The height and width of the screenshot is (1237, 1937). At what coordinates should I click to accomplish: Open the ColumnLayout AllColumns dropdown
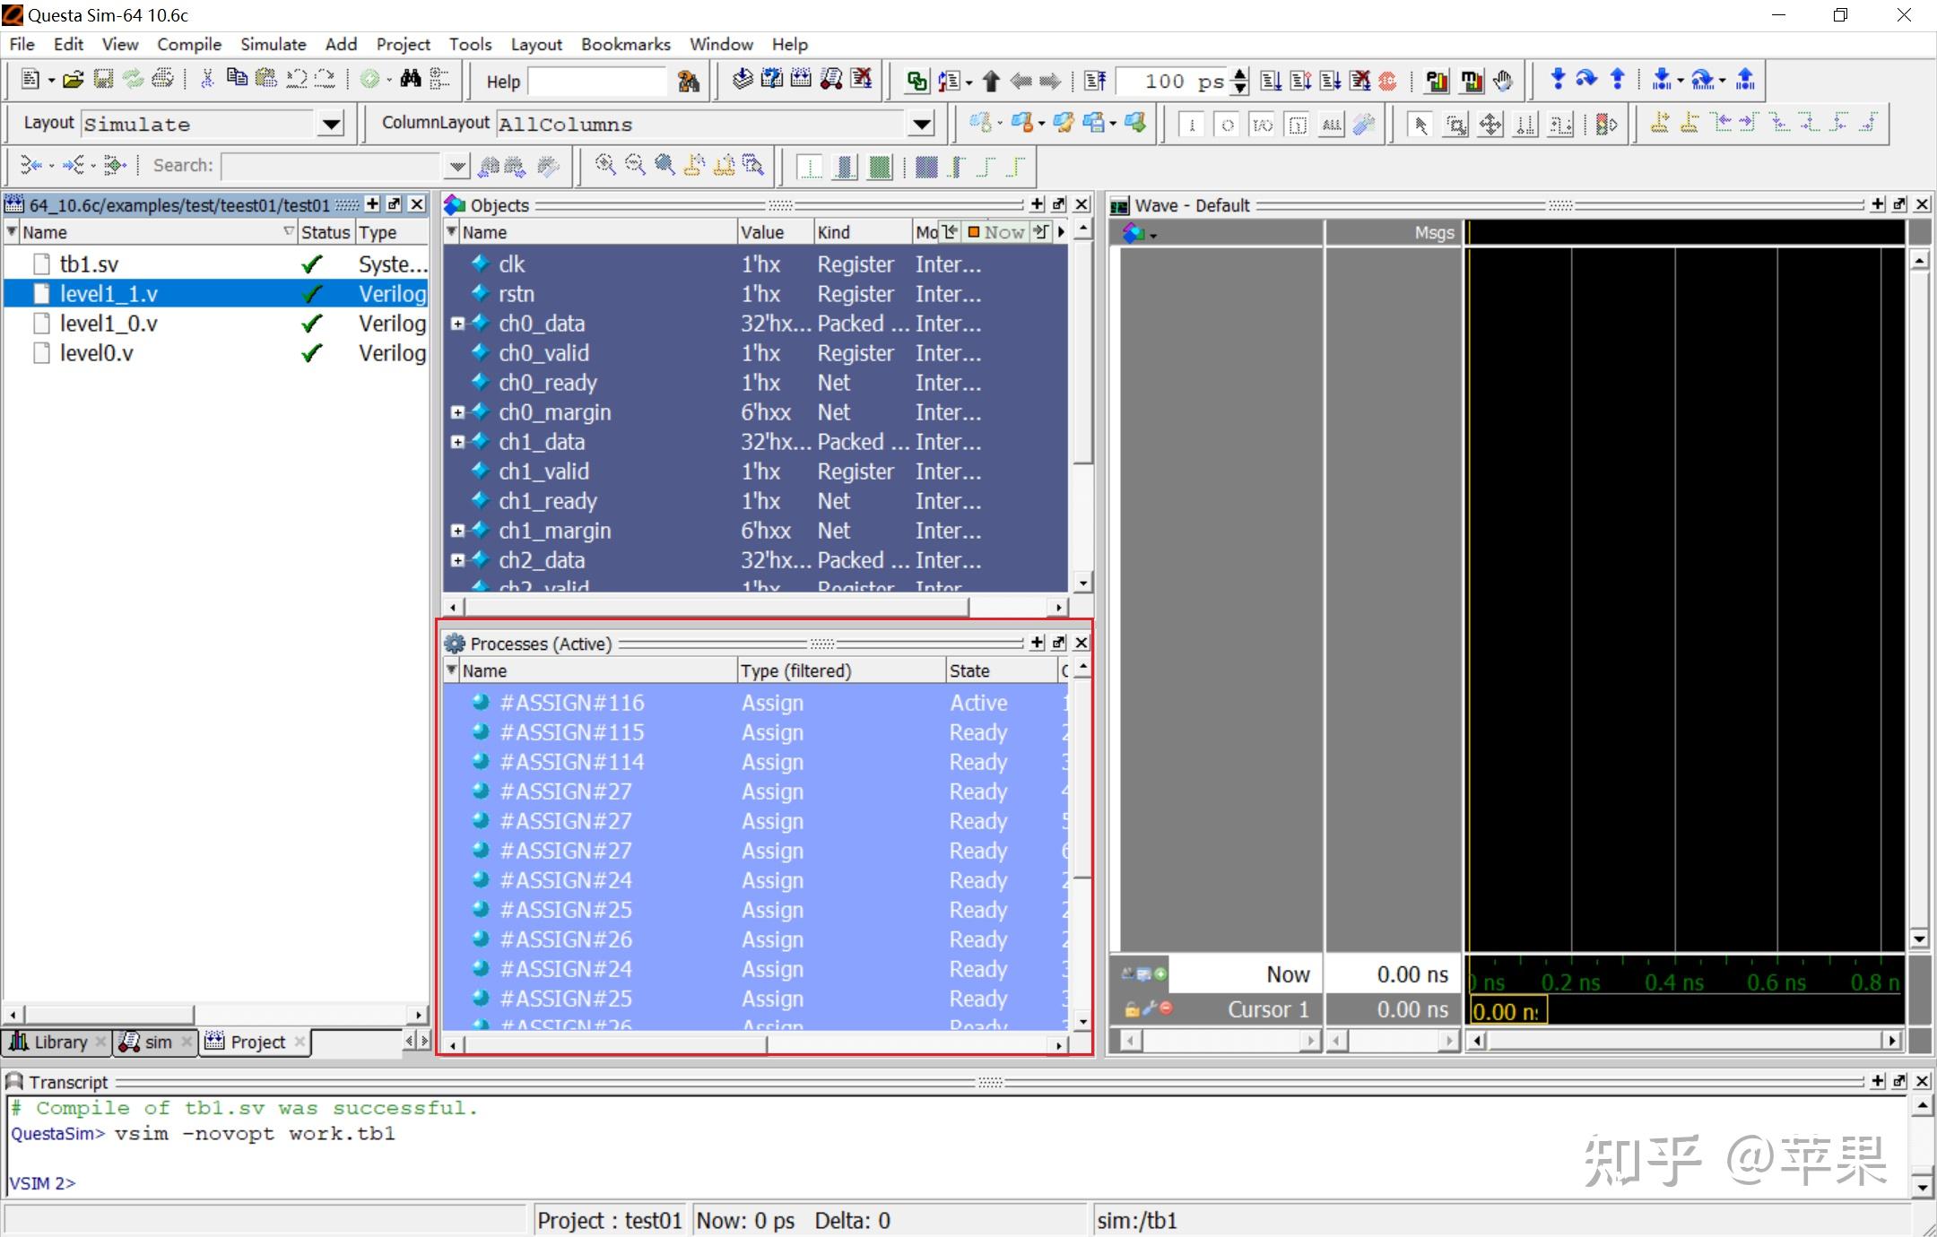(921, 125)
